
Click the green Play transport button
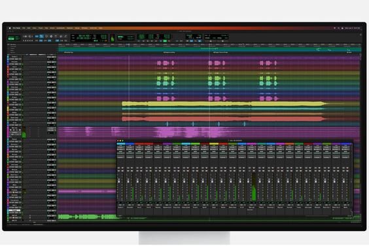tap(165, 41)
